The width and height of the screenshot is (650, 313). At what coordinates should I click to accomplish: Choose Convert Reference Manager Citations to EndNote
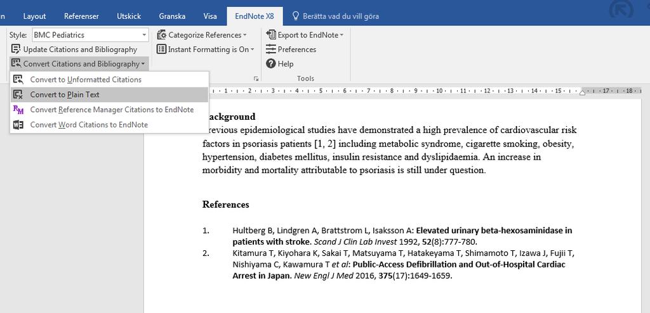(x=109, y=110)
